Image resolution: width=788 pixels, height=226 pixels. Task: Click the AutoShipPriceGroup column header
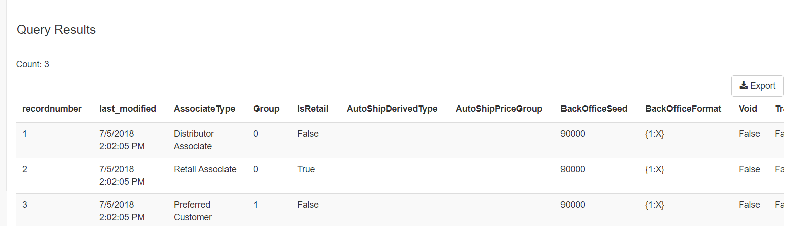pos(499,109)
